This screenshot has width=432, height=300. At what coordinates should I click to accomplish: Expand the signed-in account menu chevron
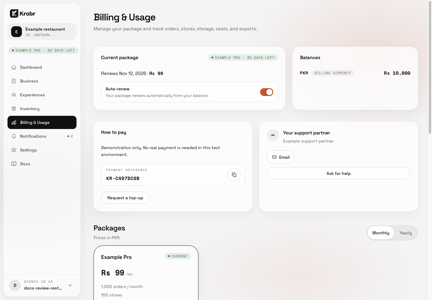[70, 285]
